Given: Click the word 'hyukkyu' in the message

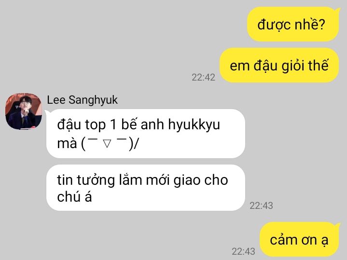Looking at the screenshot, I should pyautogui.click(x=194, y=124).
